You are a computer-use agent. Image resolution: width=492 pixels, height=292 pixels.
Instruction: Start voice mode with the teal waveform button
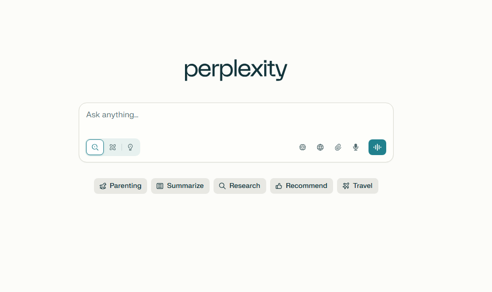pyautogui.click(x=377, y=147)
